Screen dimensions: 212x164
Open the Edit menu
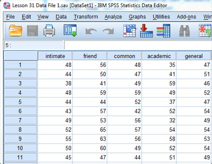[26, 17]
